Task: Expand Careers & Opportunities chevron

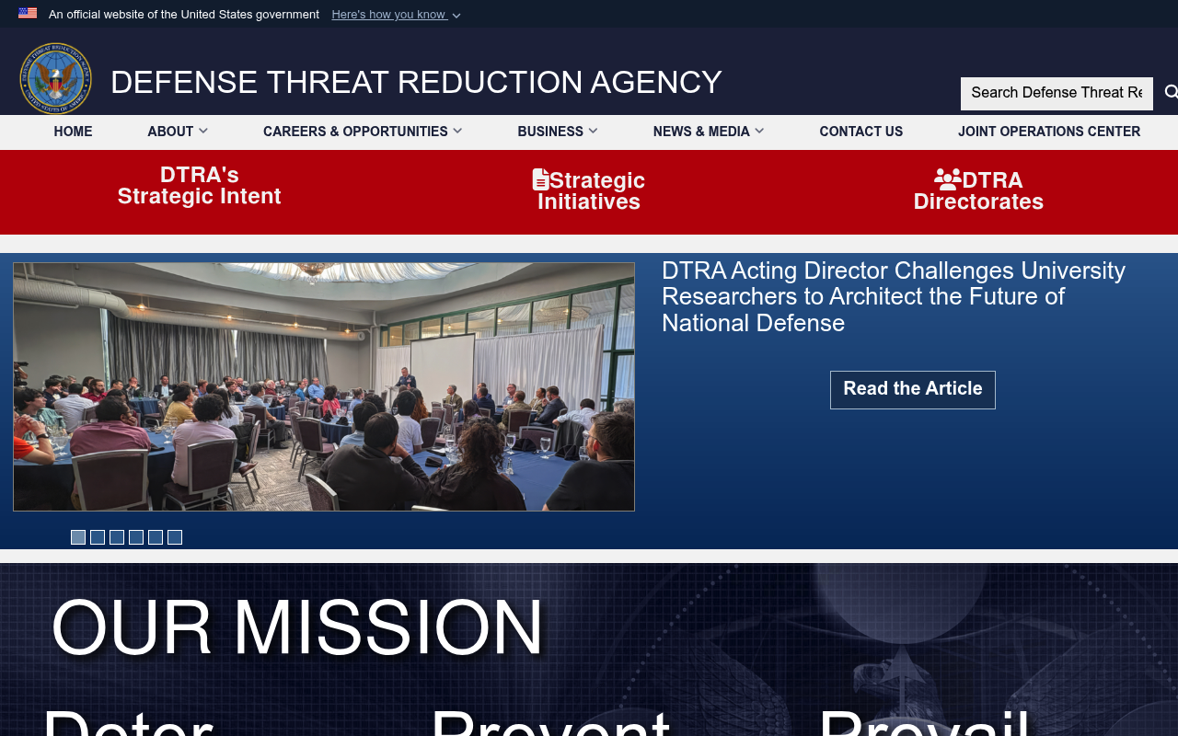Action: 457,131
